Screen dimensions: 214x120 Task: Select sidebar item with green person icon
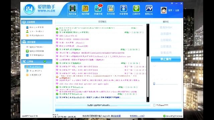(35, 31)
